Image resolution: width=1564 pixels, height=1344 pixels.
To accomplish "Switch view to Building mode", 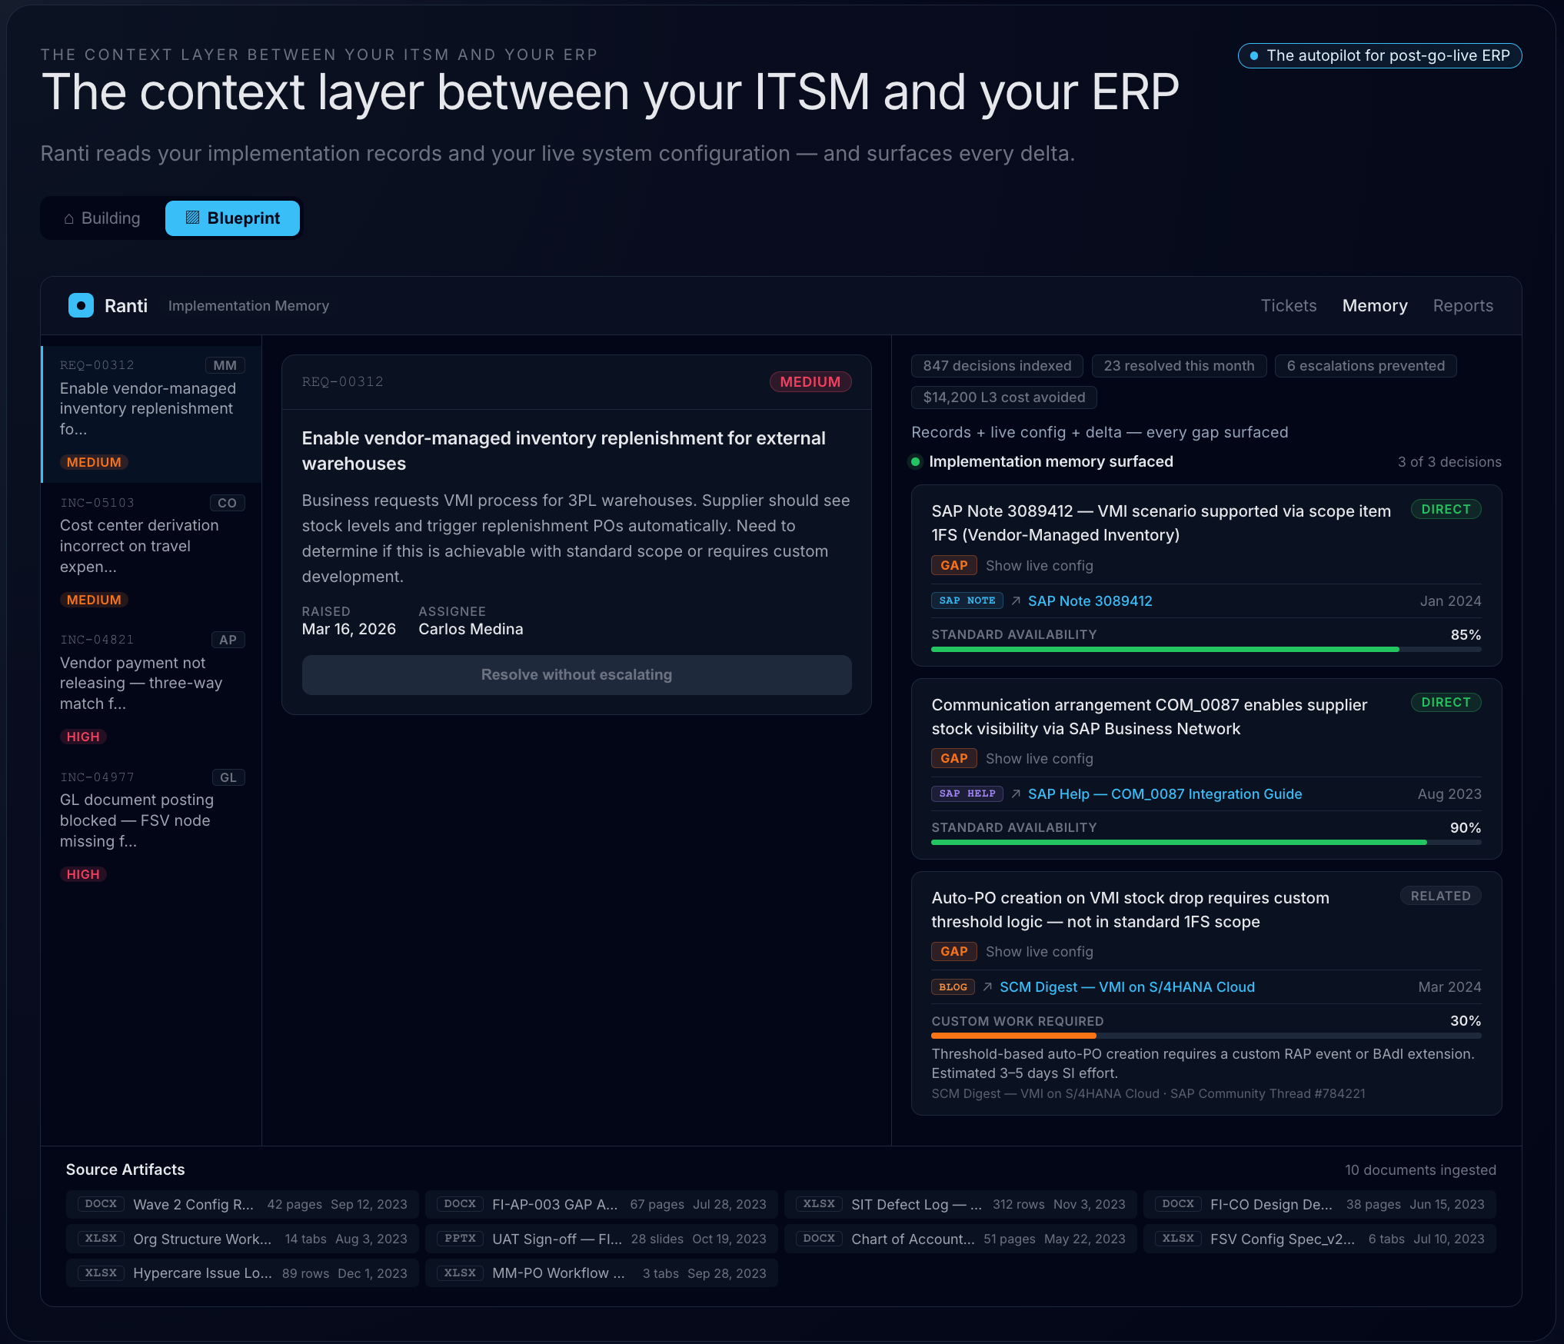I will (103, 218).
